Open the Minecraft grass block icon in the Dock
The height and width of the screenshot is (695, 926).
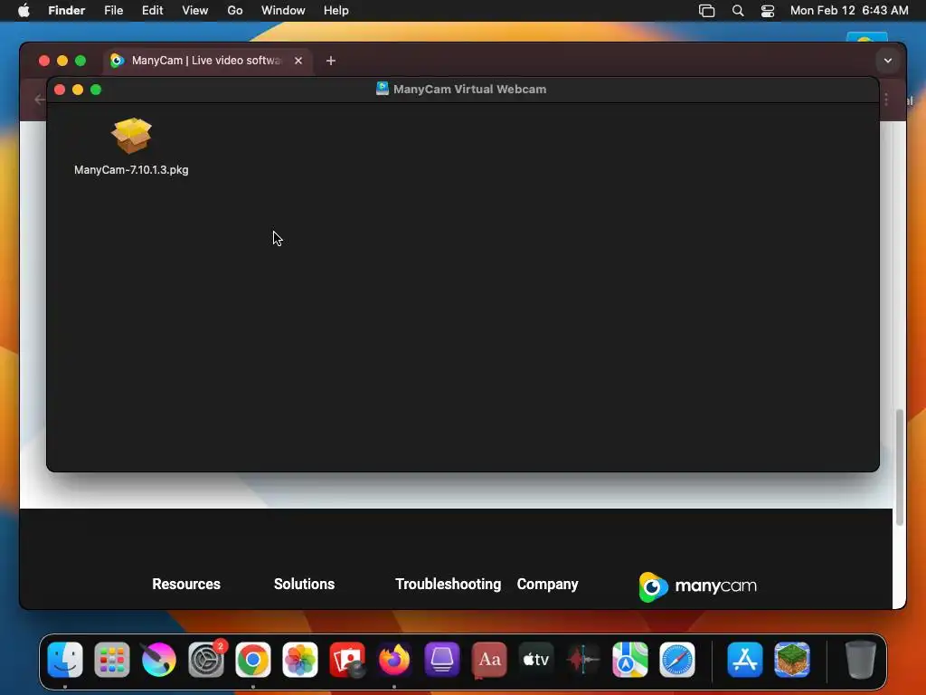click(x=792, y=660)
